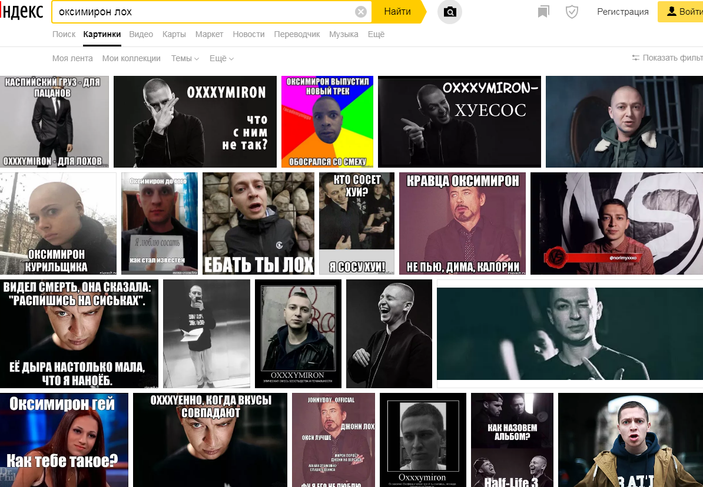Open the 'Видел смерть' meme thumbnail

pyautogui.click(x=79, y=333)
